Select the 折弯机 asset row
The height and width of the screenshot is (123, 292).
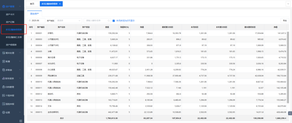[x=157, y=33]
